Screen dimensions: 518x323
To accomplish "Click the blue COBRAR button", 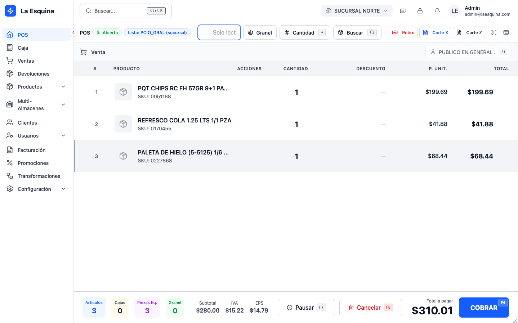I will [x=484, y=308].
